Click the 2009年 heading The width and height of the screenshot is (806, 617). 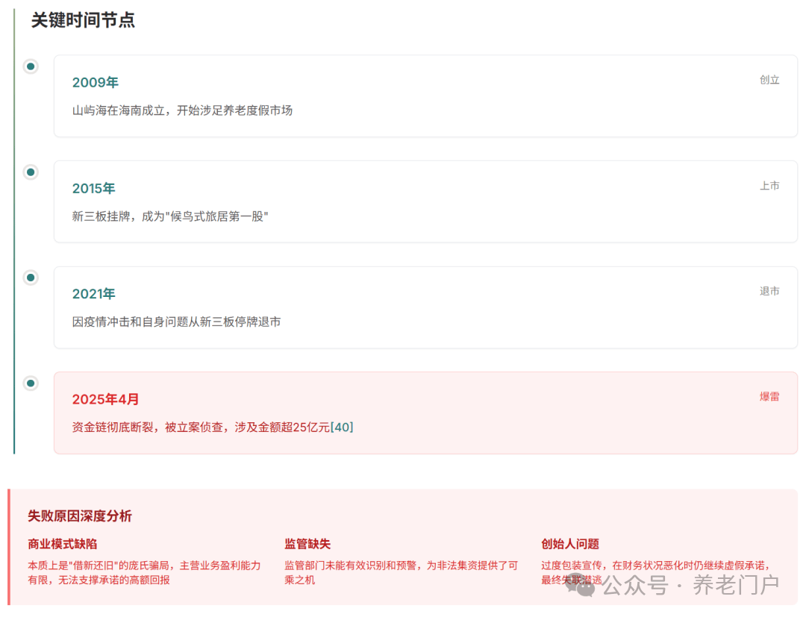[96, 83]
